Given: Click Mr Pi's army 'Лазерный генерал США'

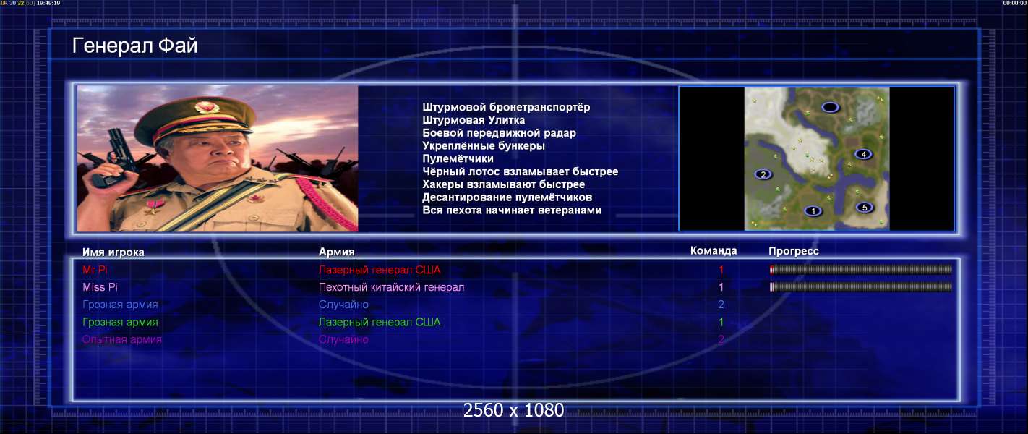Looking at the screenshot, I should coord(380,270).
